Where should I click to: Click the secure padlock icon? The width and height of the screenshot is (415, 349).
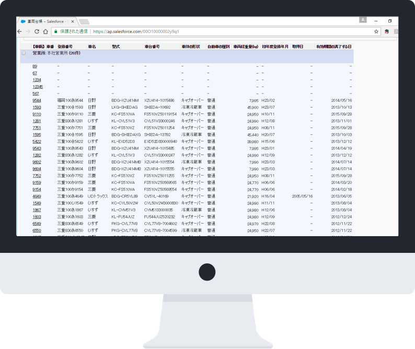coord(55,31)
